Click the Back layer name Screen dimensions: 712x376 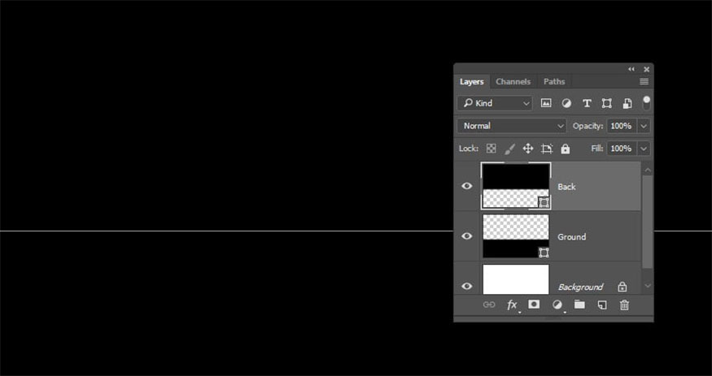tap(566, 187)
